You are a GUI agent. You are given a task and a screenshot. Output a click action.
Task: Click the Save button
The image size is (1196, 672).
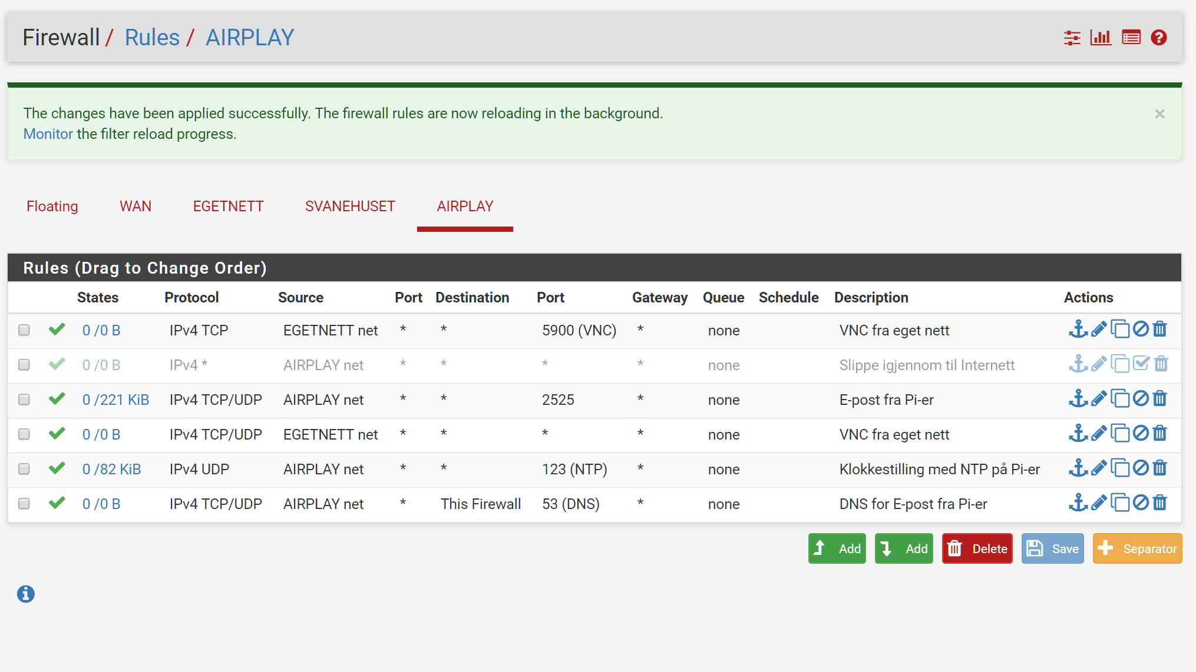pyautogui.click(x=1052, y=548)
